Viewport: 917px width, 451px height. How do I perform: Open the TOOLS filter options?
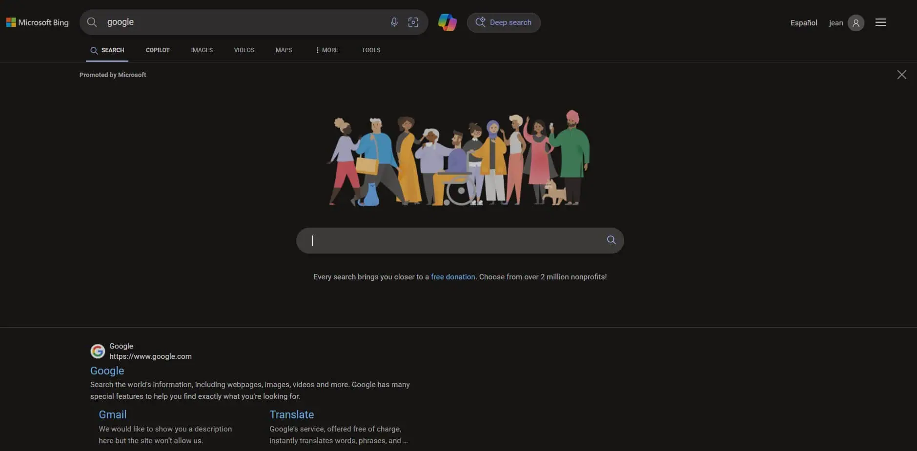coord(370,50)
